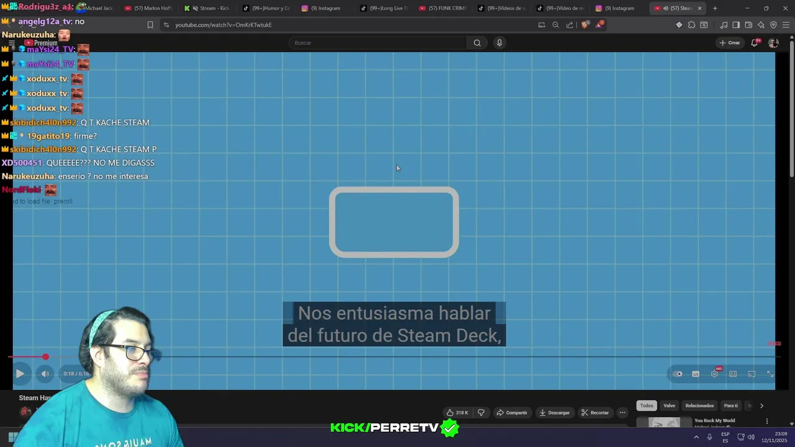Screen dimensions: 795x447
Task: Switch to FUNK CRIM YouTube tab
Action: (x=442, y=8)
